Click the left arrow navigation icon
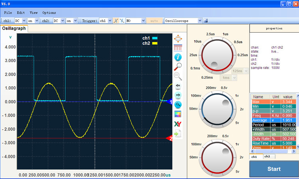The image size is (299, 179). click(x=178, y=86)
